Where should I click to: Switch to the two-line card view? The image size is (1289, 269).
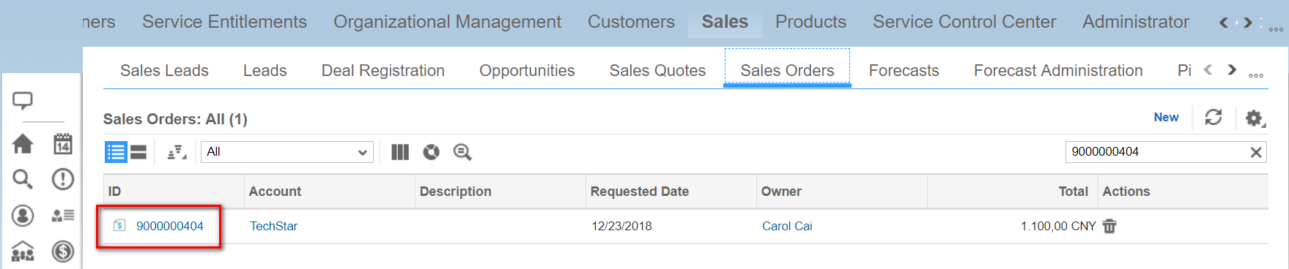(x=138, y=152)
